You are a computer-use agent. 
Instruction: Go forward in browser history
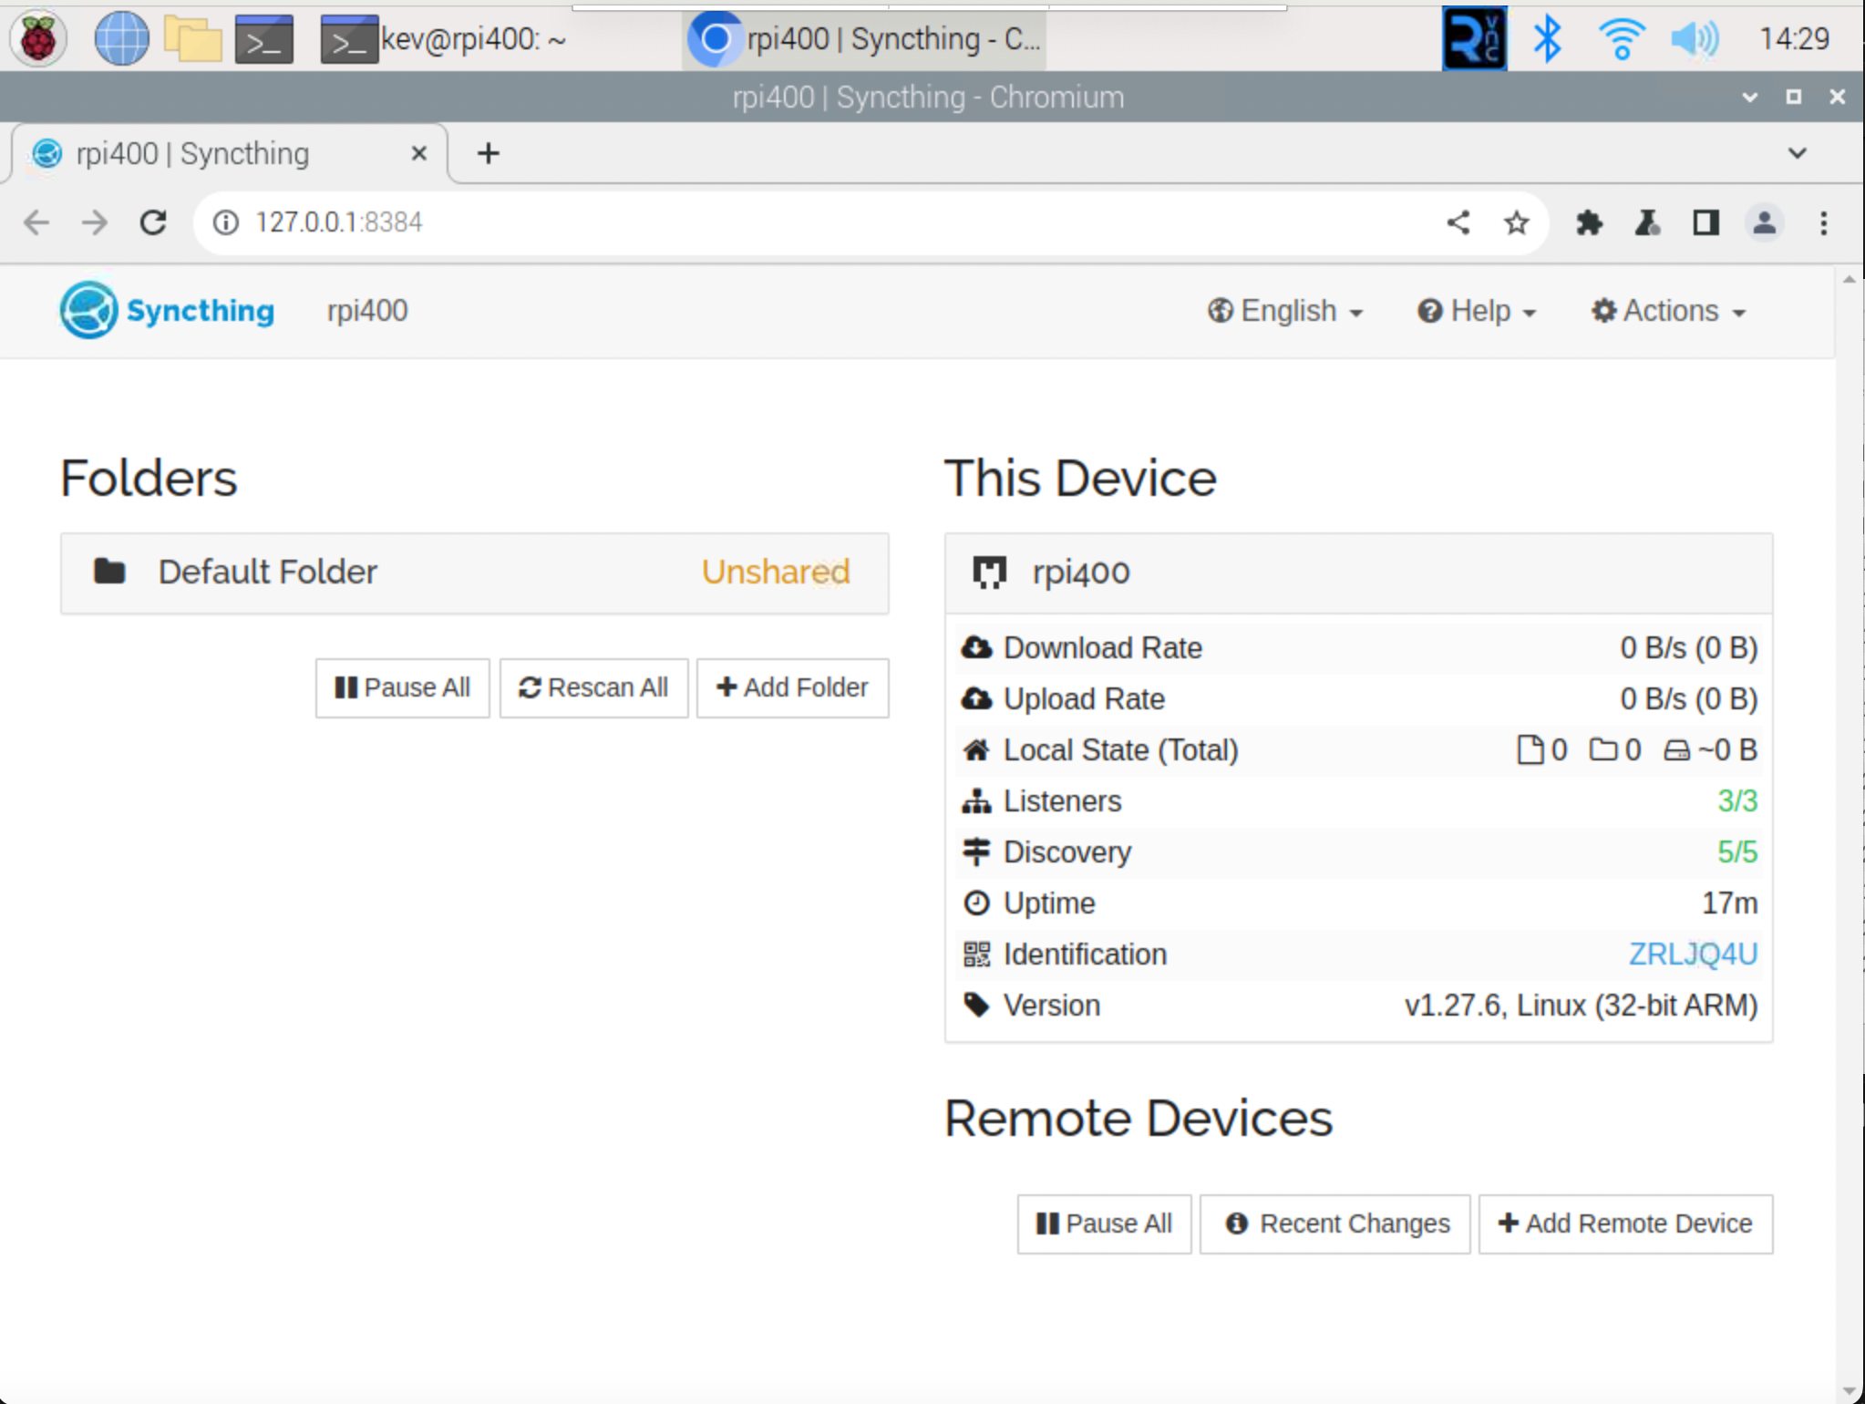tap(95, 222)
